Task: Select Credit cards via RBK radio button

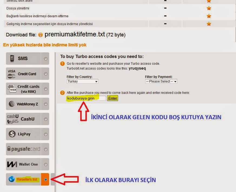Action: pyautogui.click(x=46, y=89)
